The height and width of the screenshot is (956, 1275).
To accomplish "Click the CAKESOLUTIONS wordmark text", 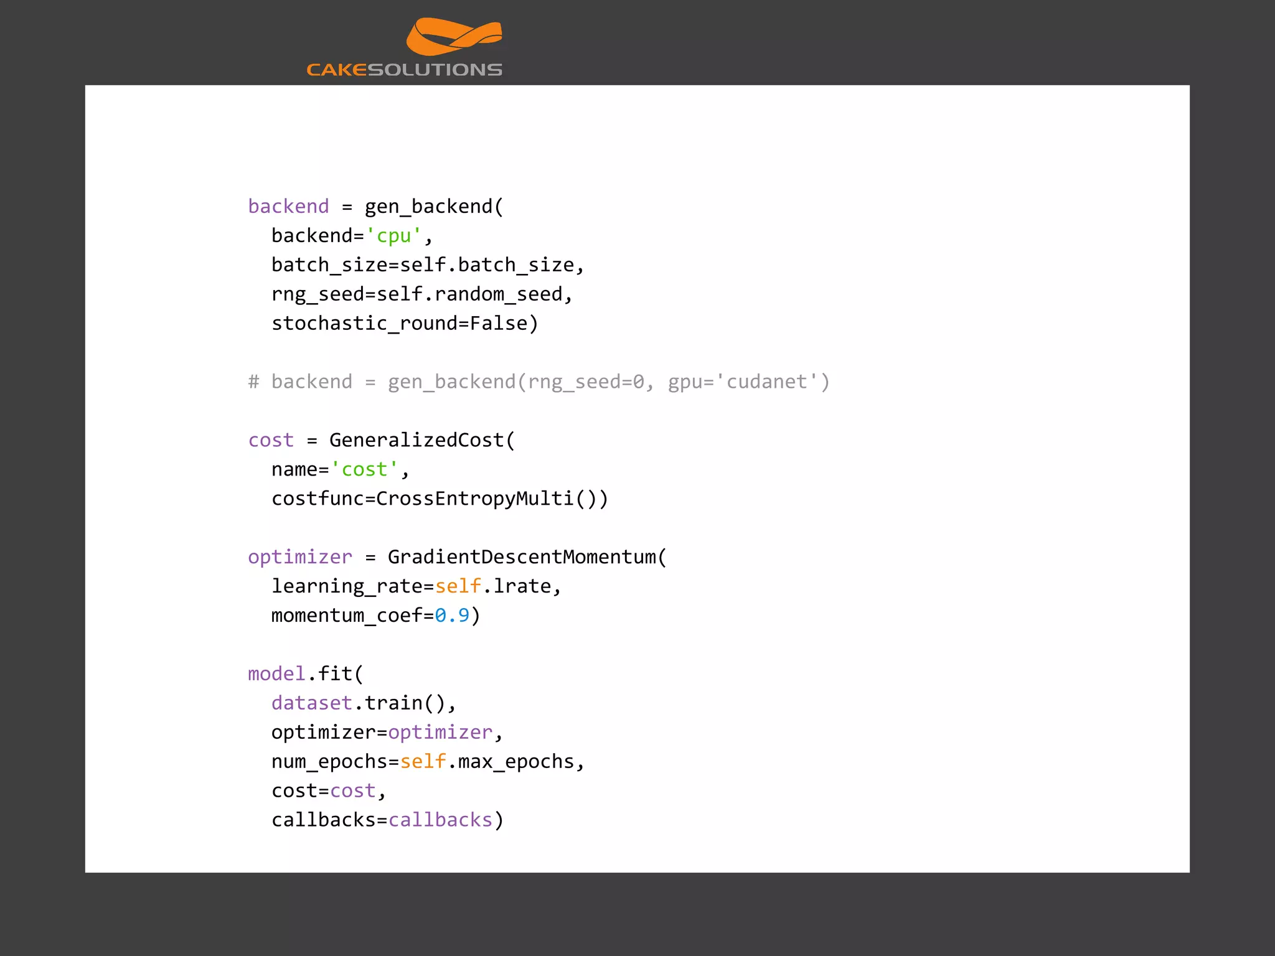I will [x=404, y=70].
